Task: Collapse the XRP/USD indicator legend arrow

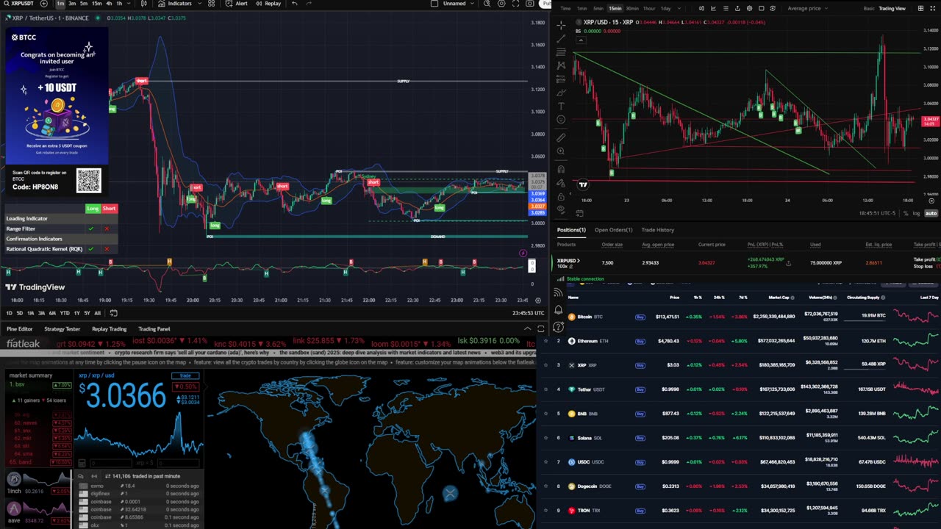Action: tap(581, 40)
